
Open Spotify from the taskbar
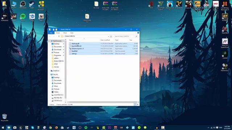click(86, 127)
